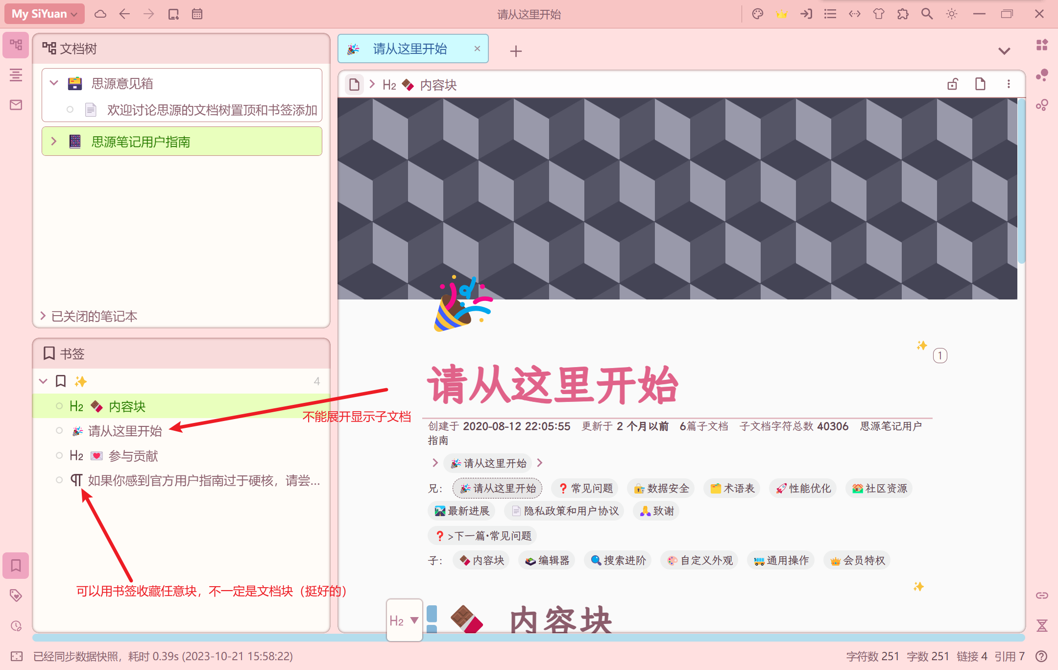Screen dimensions: 1058x670
Task: Open the plugins puzzle icon
Action: (x=903, y=14)
